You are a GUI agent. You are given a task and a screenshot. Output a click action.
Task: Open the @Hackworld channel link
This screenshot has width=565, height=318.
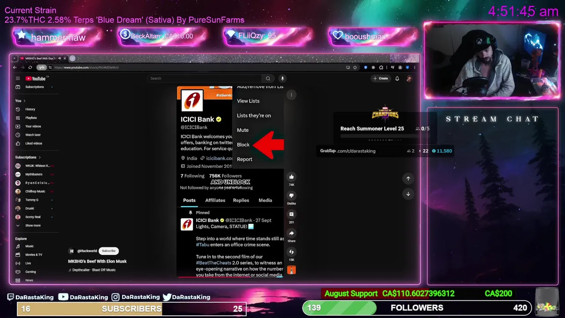pos(87,251)
